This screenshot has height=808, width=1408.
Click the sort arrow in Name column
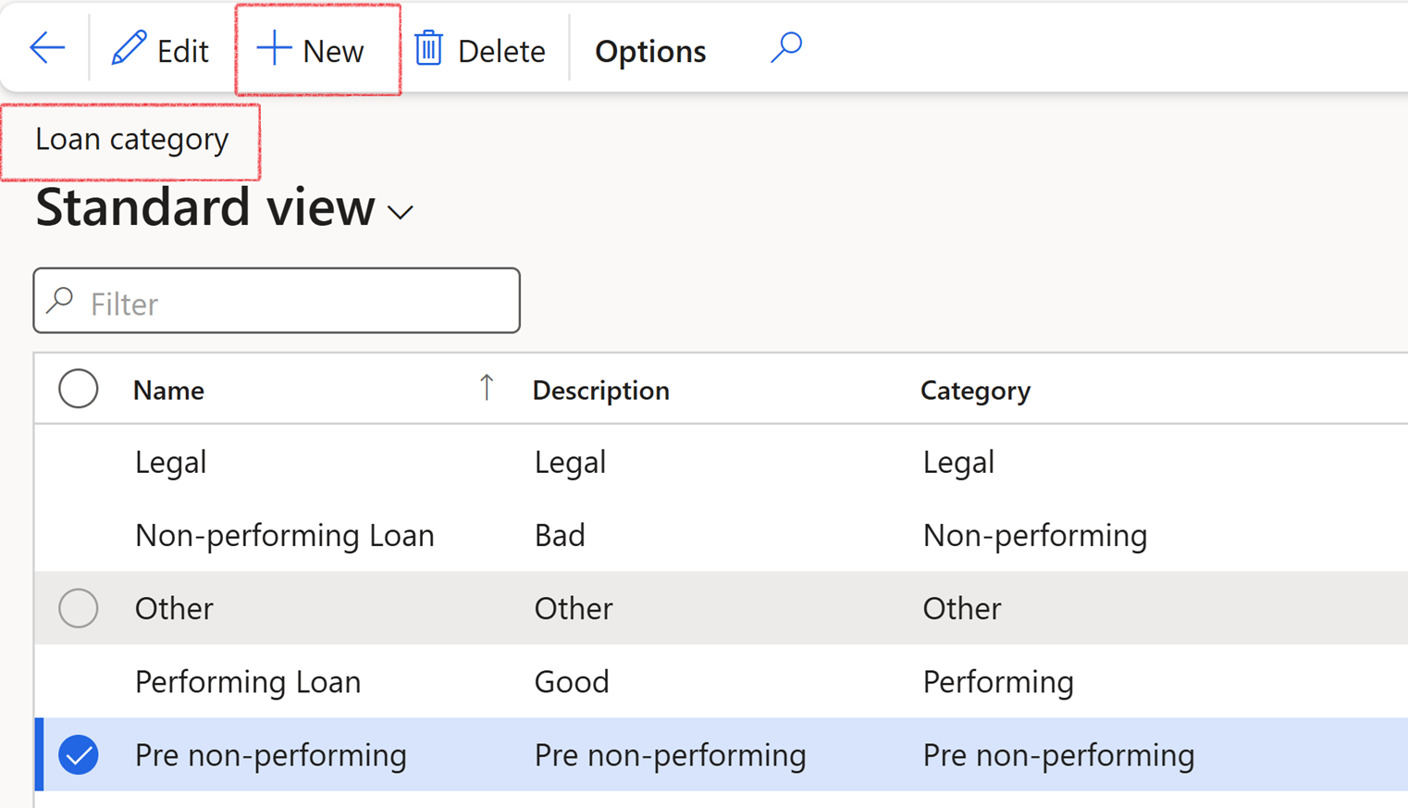coord(487,388)
